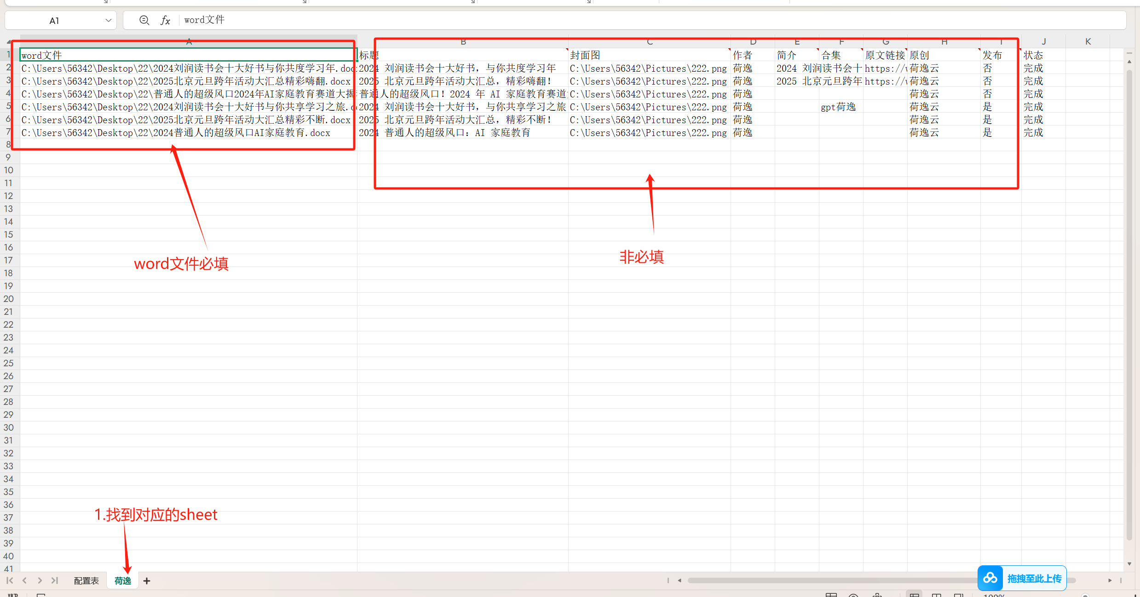Click the horizontal scrollbar right arrow
Screen dimensions: 1140x597
coord(1110,580)
